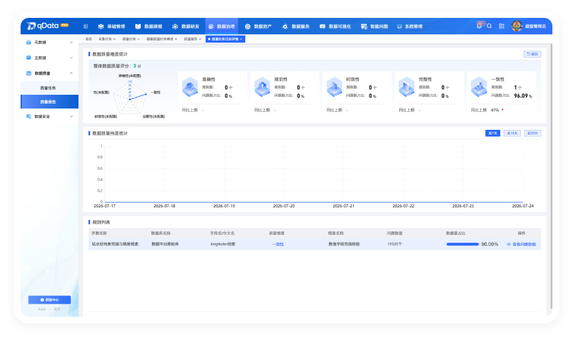
Task: Click the 完整性 dimension card icon
Action: [406, 87]
